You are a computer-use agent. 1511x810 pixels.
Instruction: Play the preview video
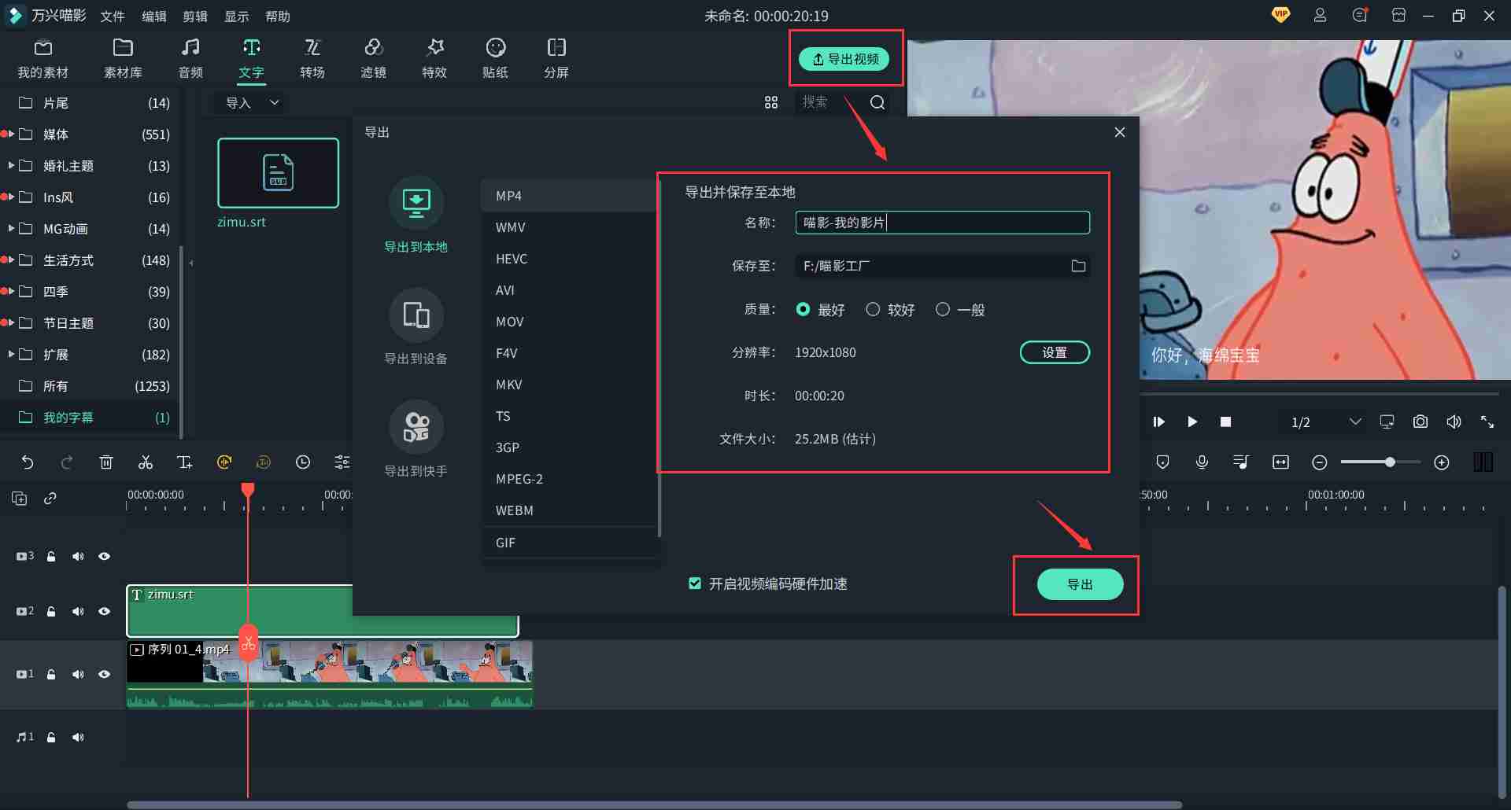(x=1192, y=422)
